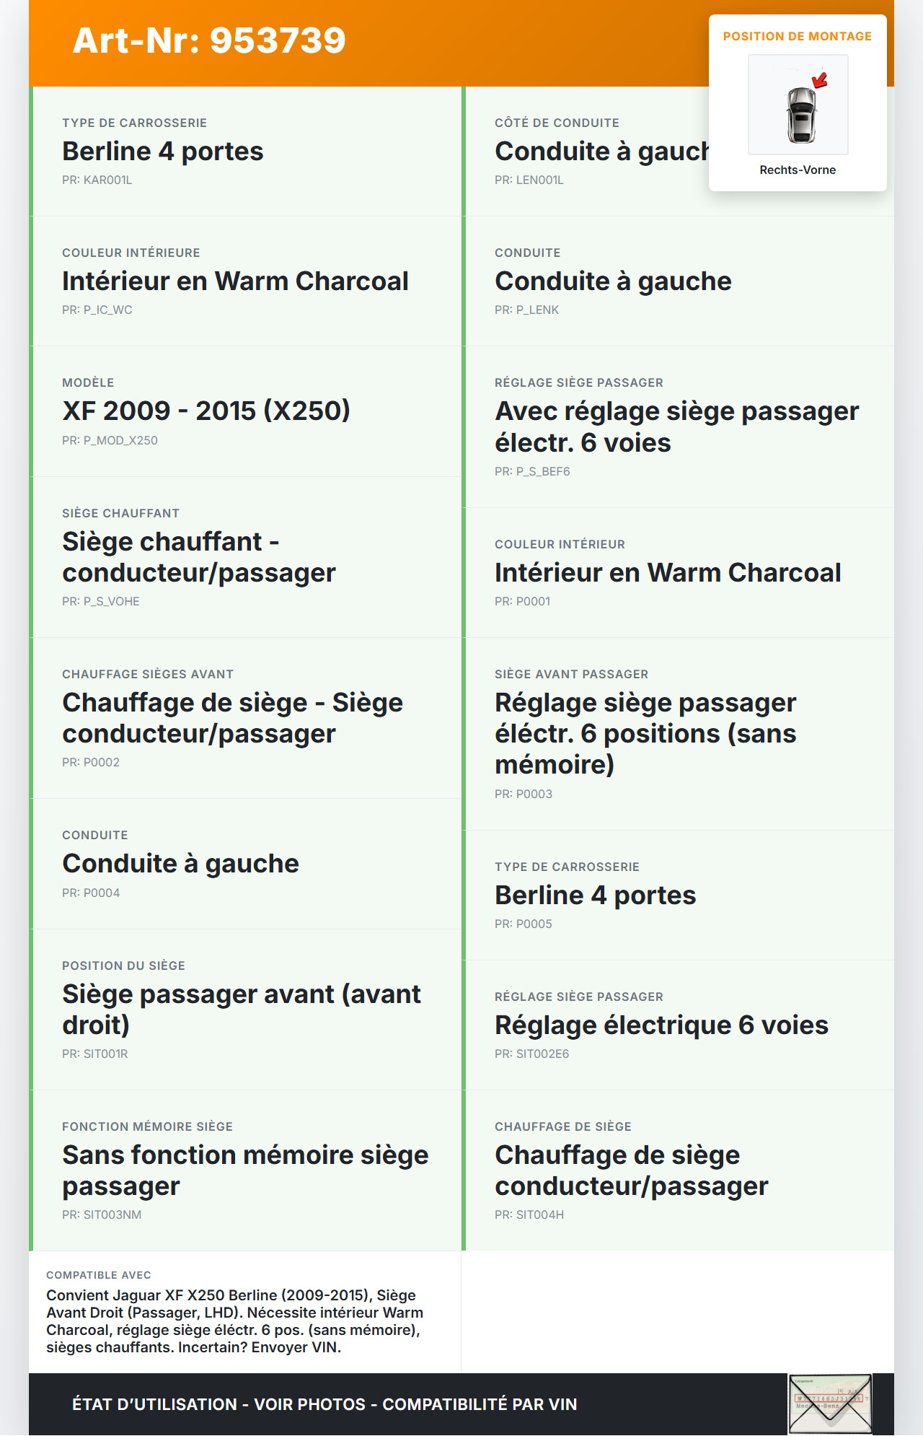This screenshot has height=1436, width=923.
Task: Click the Art-Nr: 953739 heading
Action: coord(209,40)
